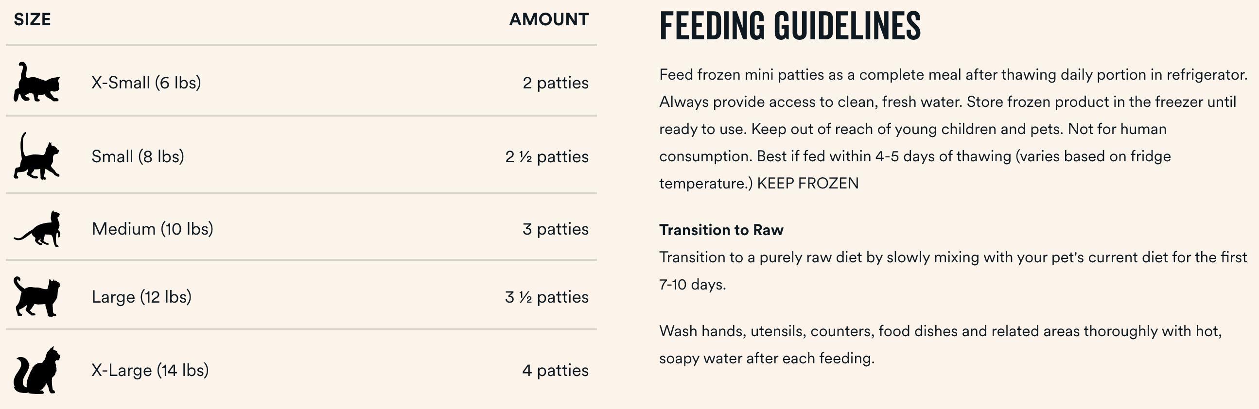Screen dimensions: 1259x409
Task: Click the 2 ½ patties amount
Action: (x=547, y=157)
